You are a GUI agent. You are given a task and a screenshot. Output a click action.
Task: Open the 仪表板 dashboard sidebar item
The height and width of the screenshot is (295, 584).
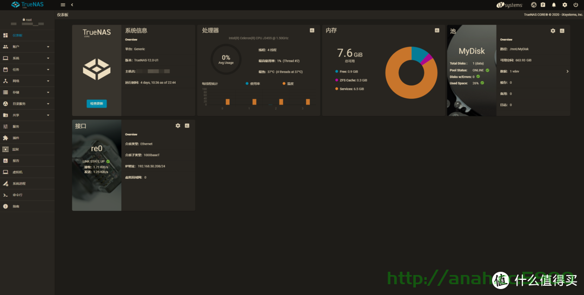coord(27,35)
